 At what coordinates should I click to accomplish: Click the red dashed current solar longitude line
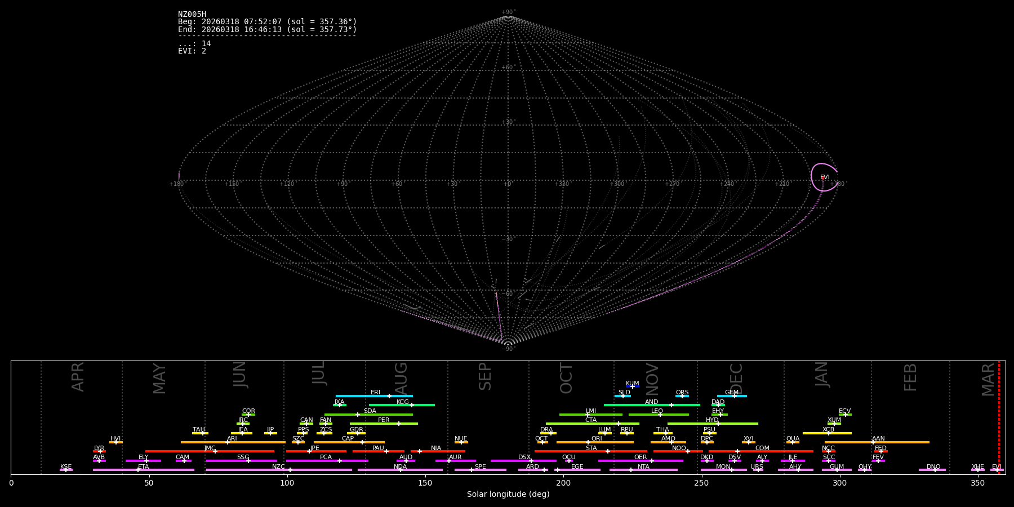coord(999,417)
